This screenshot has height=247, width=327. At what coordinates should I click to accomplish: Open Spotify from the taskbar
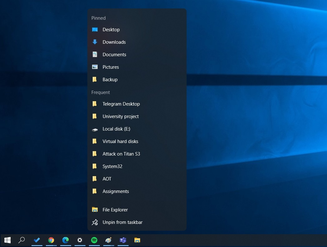[x=94, y=240]
